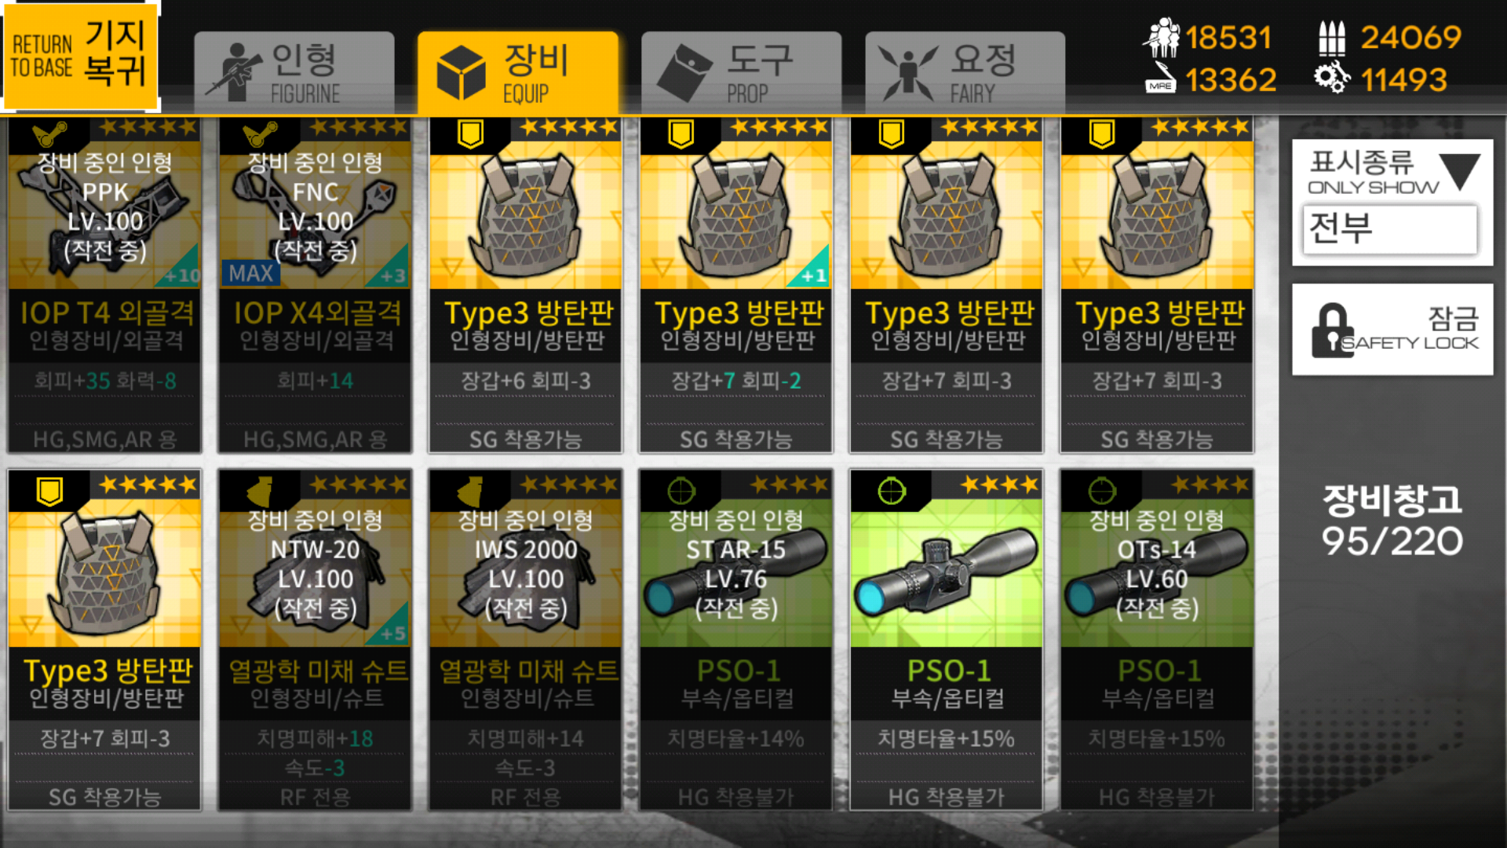Tap the MRE rations resource icon

pyautogui.click(x=1160, y=79)
